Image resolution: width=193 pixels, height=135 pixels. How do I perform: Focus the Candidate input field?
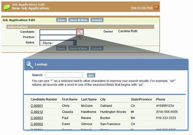(58, 32)
